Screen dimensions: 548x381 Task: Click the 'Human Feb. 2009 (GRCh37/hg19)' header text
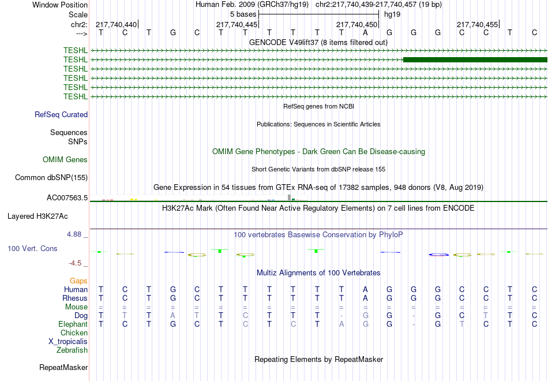[252, 5]
